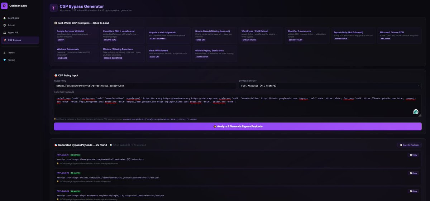Load the WordPress / CMS Default example
430x201 pixels.
261,35
